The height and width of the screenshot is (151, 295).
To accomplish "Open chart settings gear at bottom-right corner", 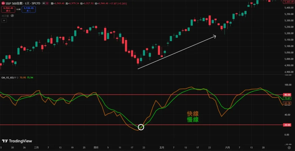I will point(289,148).
